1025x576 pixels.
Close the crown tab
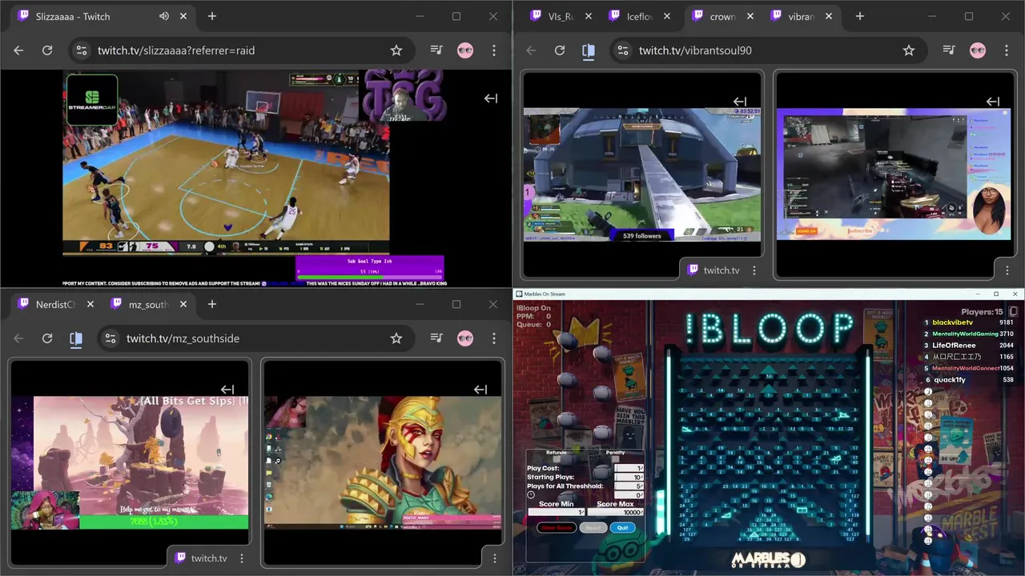pyautogui.click(x=749, y=16)
